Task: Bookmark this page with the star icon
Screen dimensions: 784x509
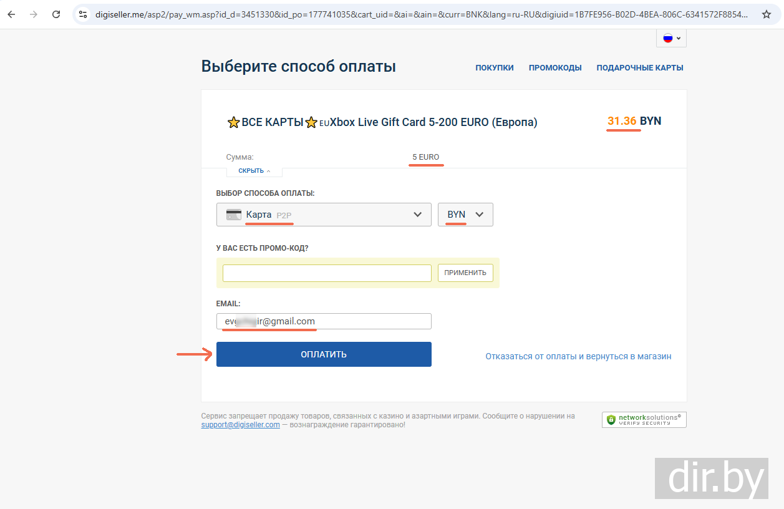Action: pos(767,14)
